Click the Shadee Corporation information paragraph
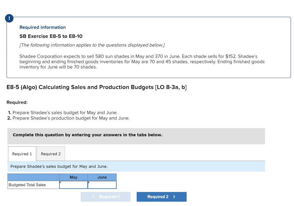 [x=142, y=61]
